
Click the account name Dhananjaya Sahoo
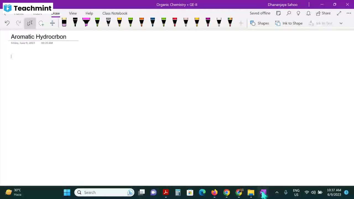[x=283, y=5]
